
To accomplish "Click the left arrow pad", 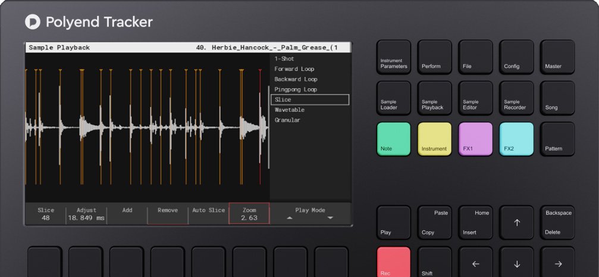I will [x=476, y=262].
